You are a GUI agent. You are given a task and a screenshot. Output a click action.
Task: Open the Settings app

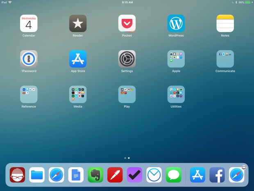(127, 59)
